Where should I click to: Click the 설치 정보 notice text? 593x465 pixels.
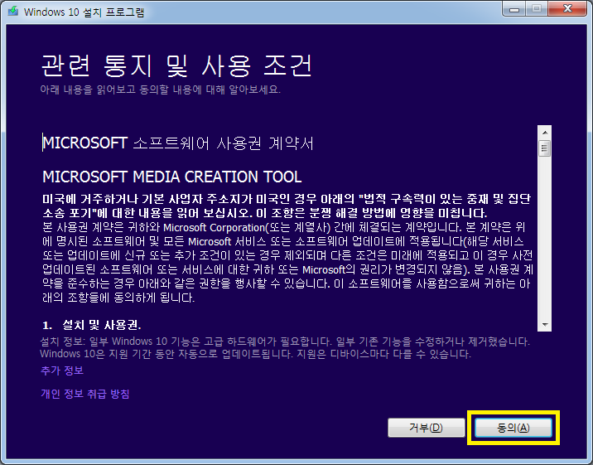tap(285, 347)
